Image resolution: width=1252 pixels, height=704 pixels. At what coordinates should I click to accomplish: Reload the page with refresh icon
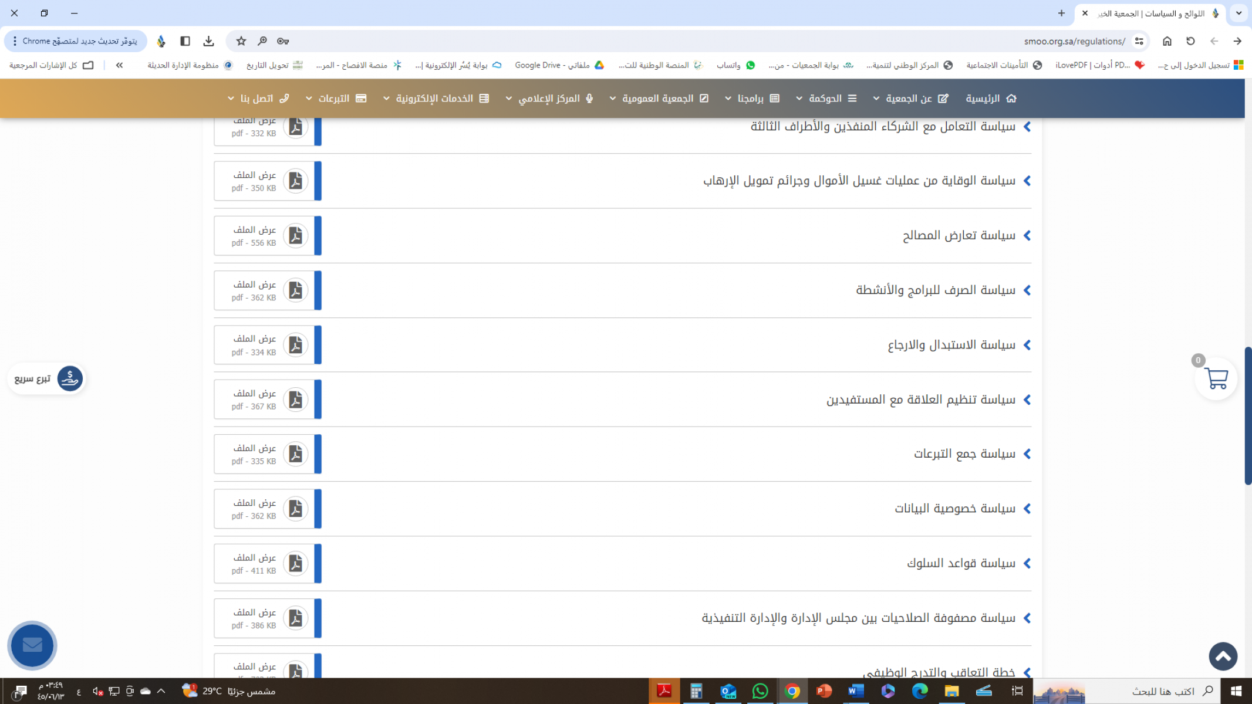tap(1190, 41)
